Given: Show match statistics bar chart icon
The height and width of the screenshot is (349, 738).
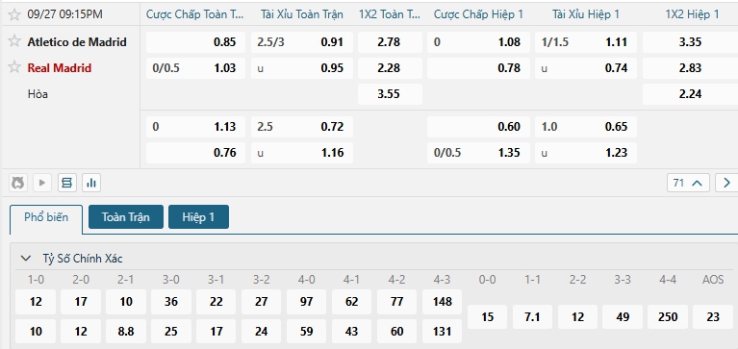Looking at the screenshot, I should click(91, 183).
